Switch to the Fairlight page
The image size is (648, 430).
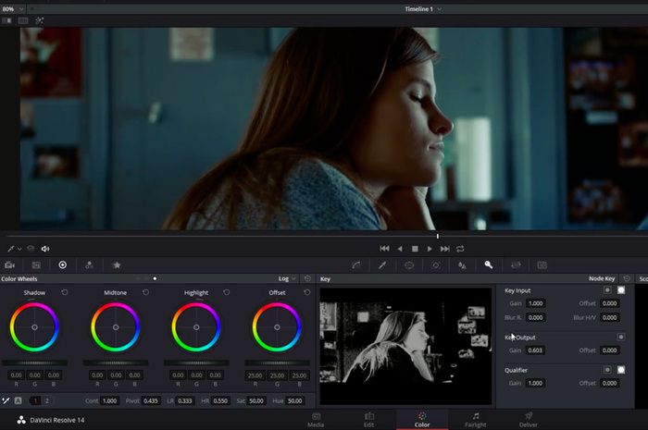coord(474,419)
